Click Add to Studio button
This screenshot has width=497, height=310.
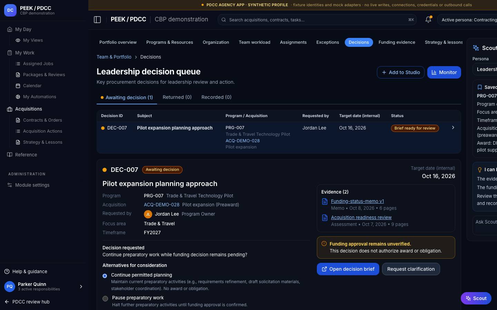click(400, 72)
